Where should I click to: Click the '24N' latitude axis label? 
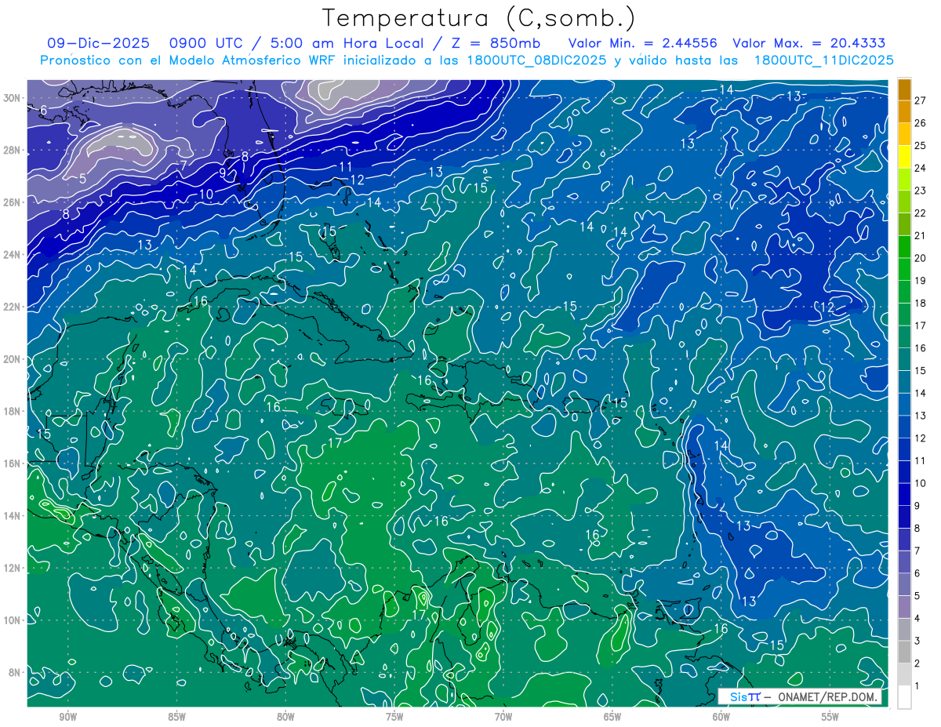tap(13, 255)
